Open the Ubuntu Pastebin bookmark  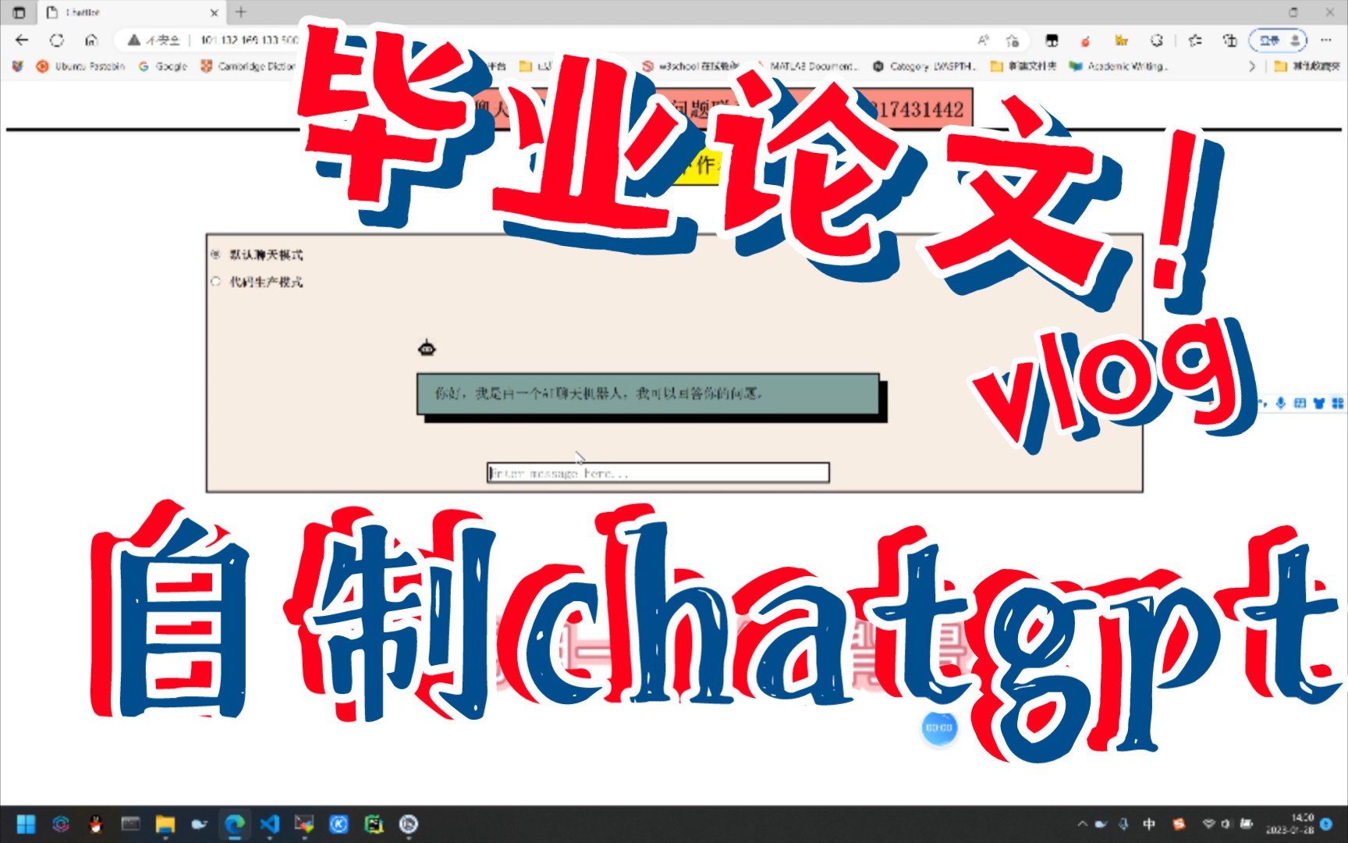81,66
